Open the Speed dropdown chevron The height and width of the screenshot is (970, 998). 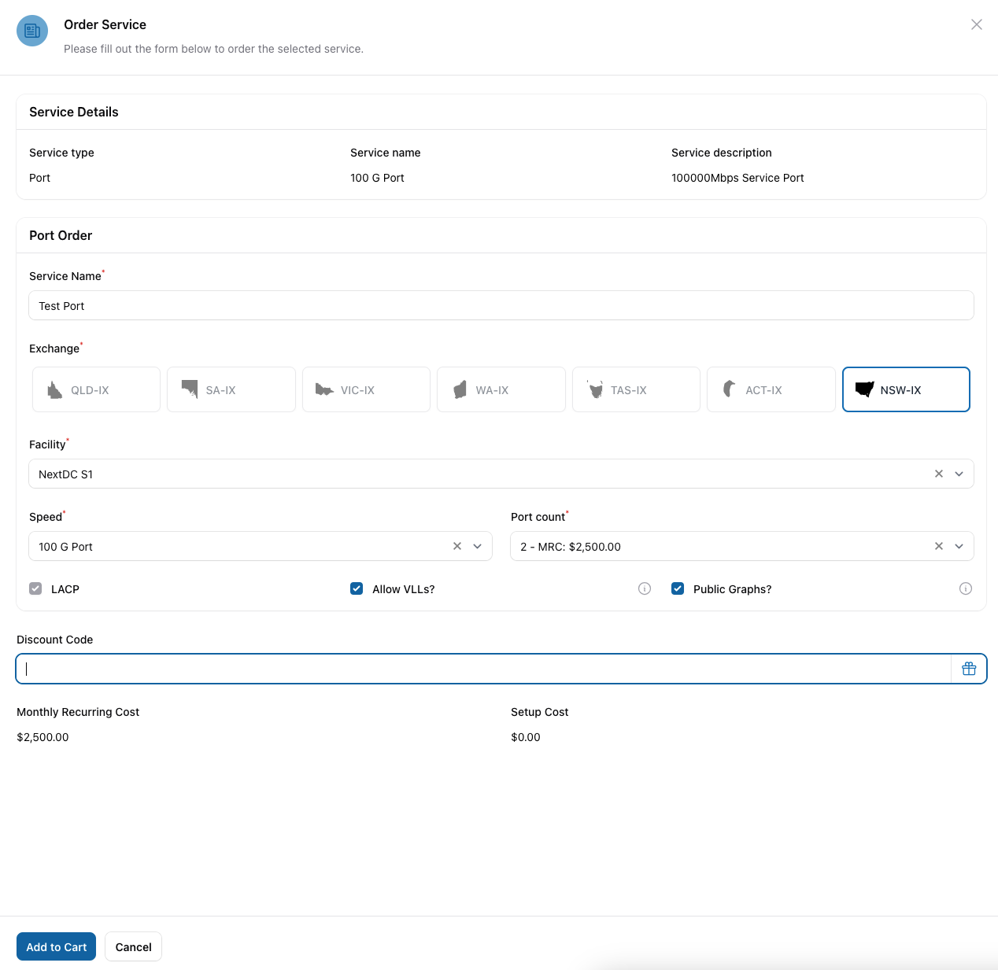click(x=477, y=546)
